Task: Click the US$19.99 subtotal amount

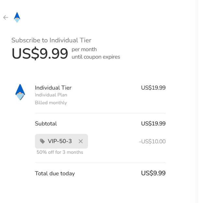Action: coord(153,123)
